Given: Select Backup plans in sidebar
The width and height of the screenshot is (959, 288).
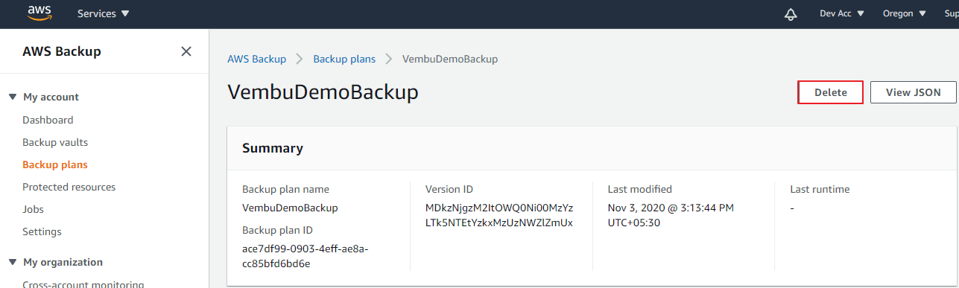Looking at the screenshot, I should pos(55,164).
